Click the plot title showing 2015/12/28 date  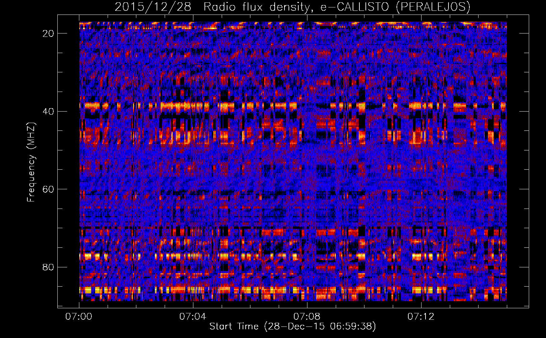(292, 7)
